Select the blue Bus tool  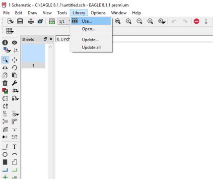5,170
